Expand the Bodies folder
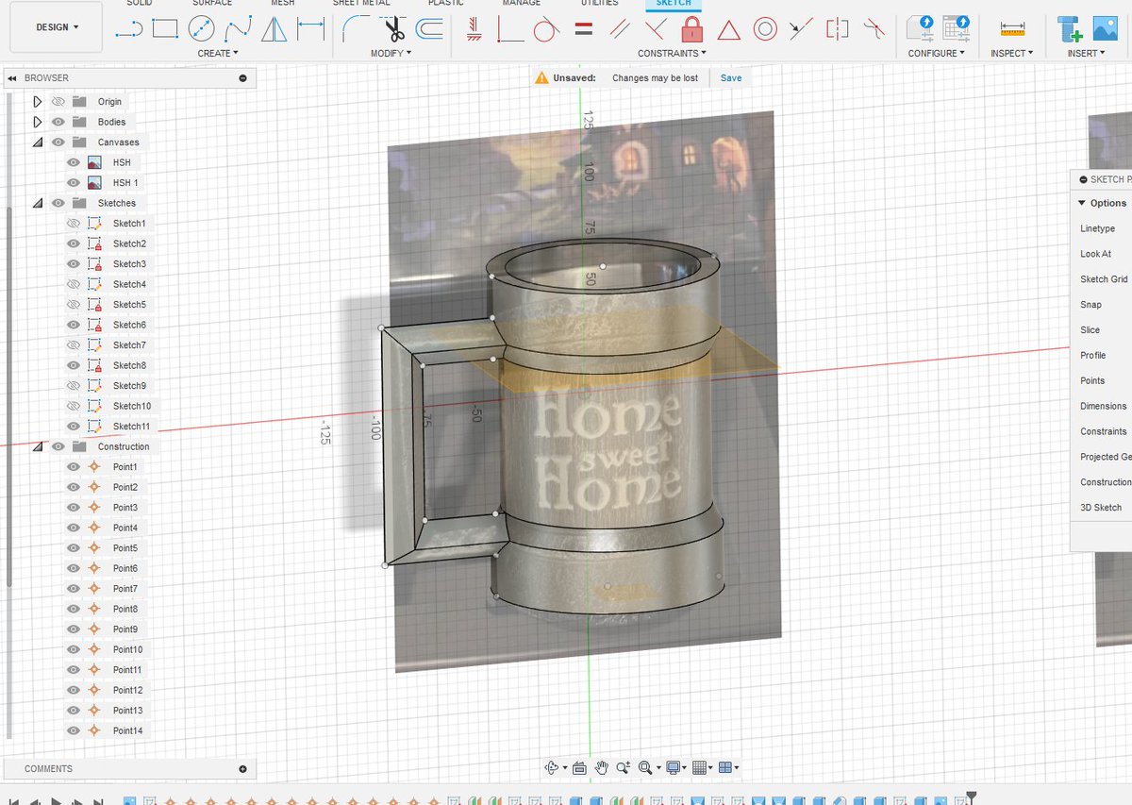The height and width of the screenshot is (805, 1132). (x=38, y=122)
